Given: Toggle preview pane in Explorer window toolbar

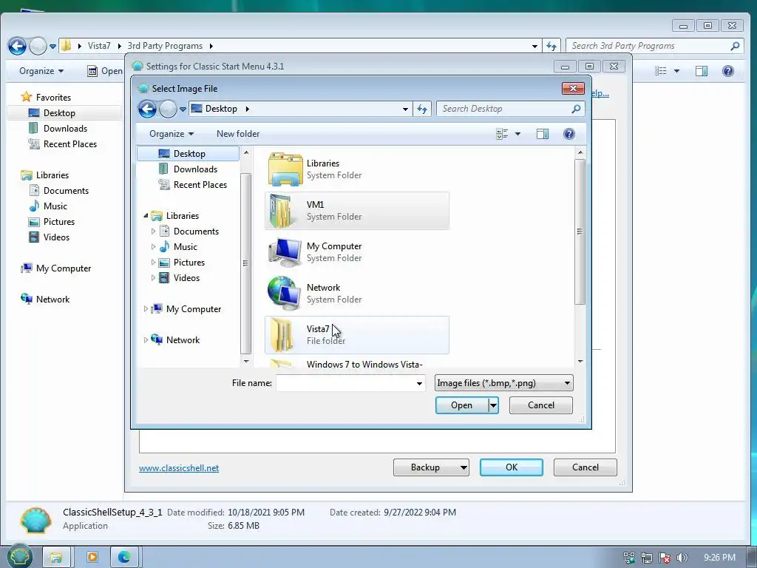Looking at the screenshot, I should point(702,71).
